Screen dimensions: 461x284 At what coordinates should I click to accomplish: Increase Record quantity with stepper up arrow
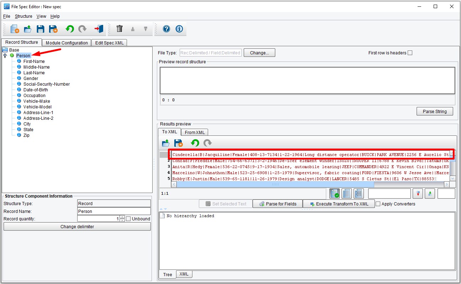[122, 217]
